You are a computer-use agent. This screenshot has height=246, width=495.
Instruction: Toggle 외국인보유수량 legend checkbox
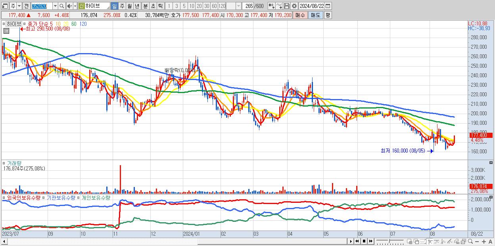coord(4,197)
